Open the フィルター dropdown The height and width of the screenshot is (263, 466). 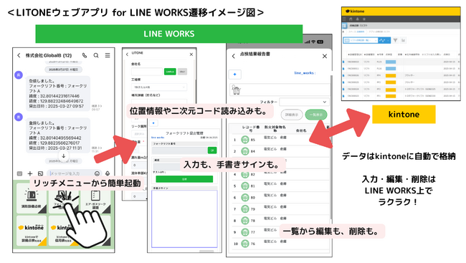click(x=304, y=102)
